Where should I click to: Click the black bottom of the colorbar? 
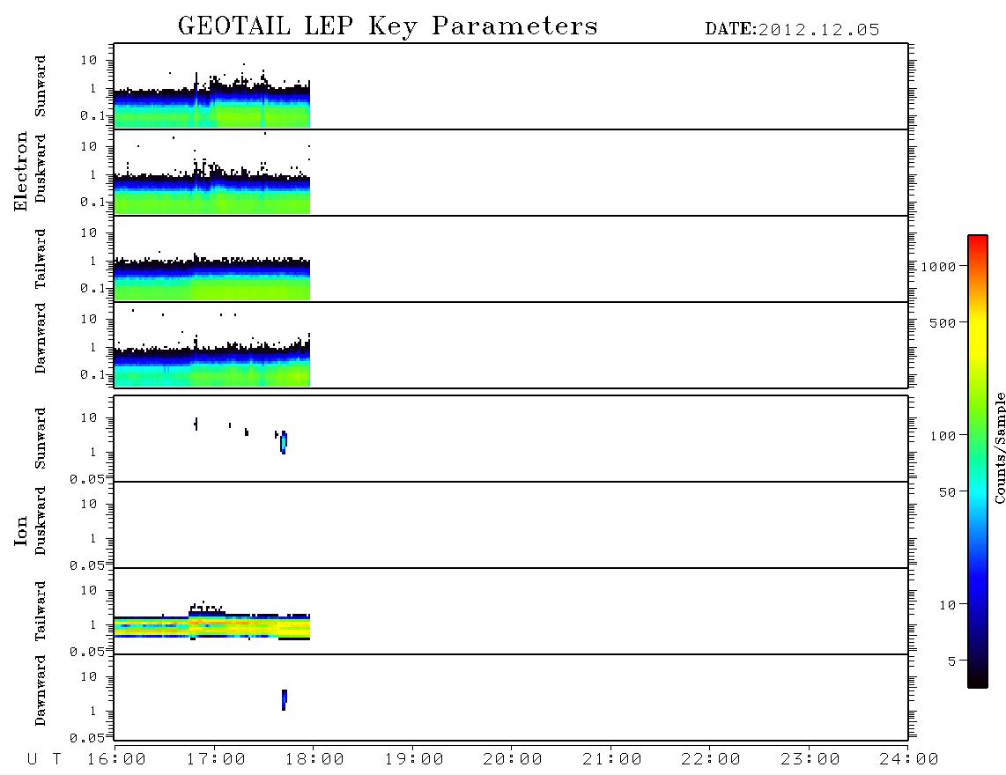click(x=977, y=677)
